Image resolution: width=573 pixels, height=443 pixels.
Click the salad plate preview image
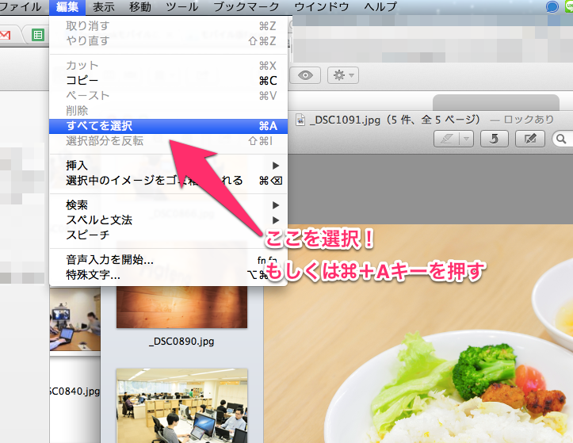418,334
